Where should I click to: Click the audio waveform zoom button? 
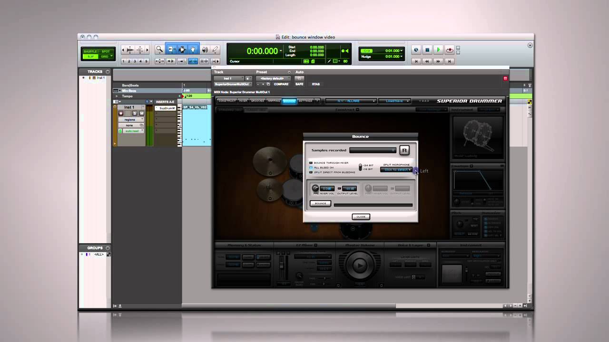click(130, 50)
